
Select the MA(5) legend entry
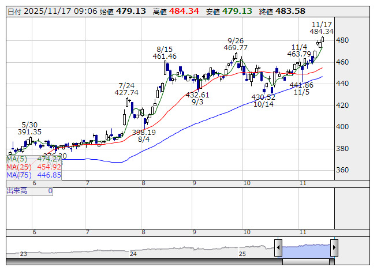[x=33, y=159]
